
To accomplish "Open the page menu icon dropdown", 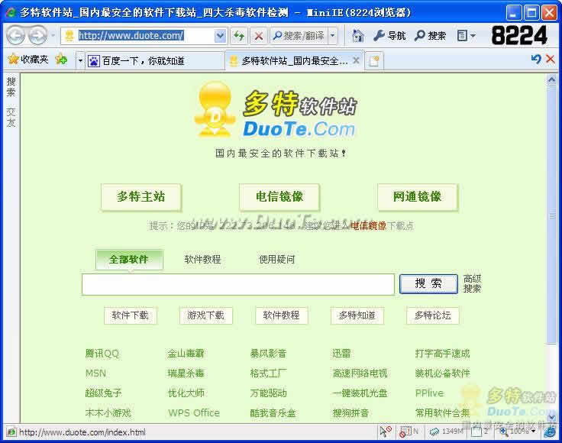I will point(466,35).
